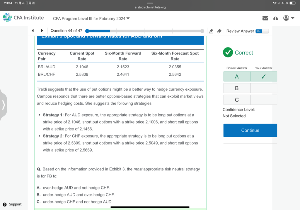Go to the previous question arrow

point(33,31)
